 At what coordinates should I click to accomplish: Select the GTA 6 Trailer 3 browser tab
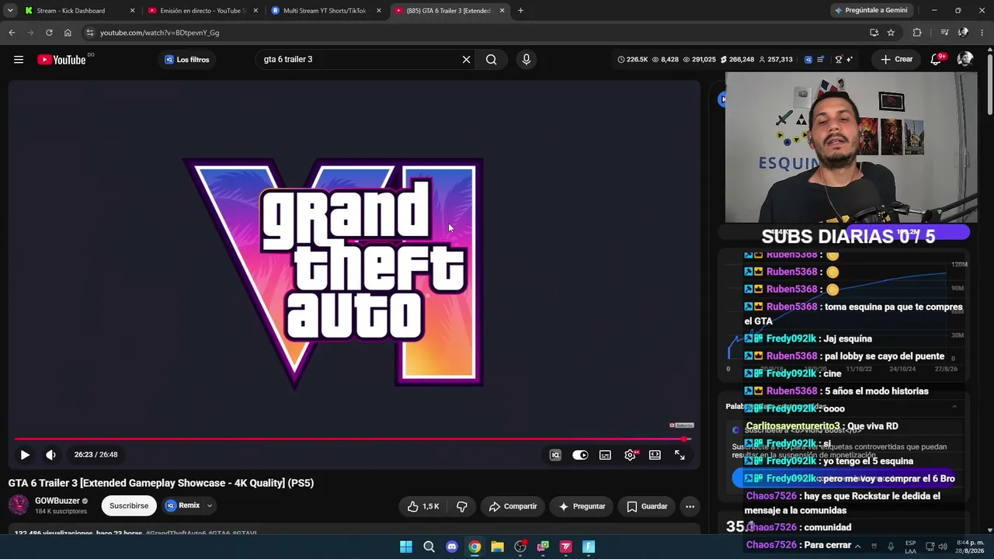click(449, 11)
